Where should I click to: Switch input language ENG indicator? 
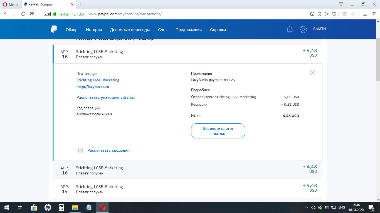coord(342,207)
